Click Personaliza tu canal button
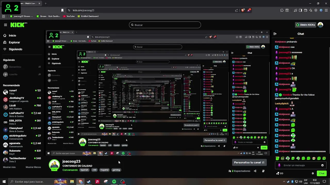Screen dimensions: 330x185 (249, 162)
